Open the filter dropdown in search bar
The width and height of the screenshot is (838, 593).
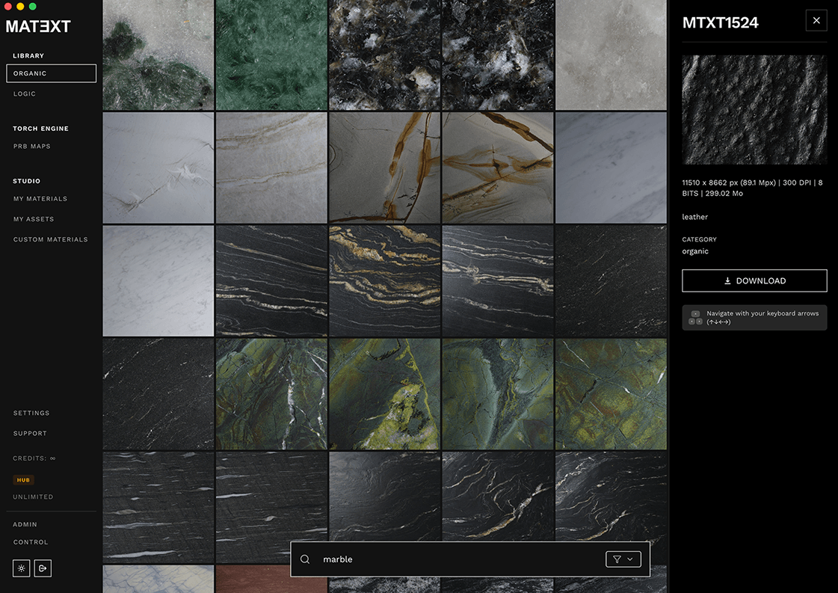tap(623, 559)
